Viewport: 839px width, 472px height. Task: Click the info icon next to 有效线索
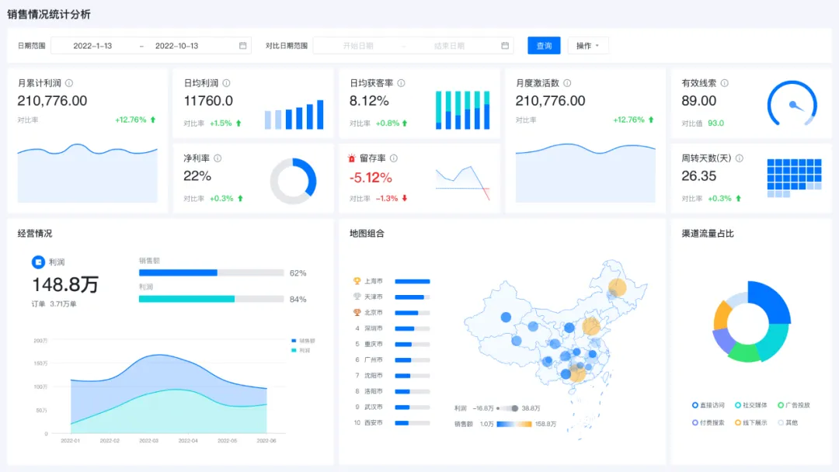click(724, 83)
